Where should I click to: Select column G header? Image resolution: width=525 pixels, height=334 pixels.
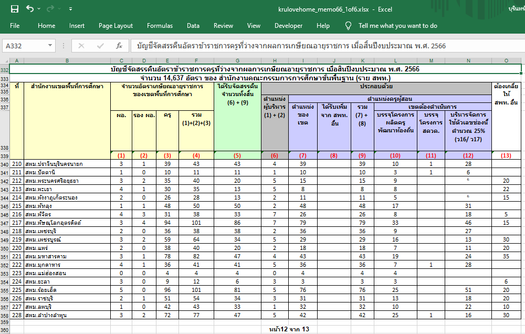(237, 61)
